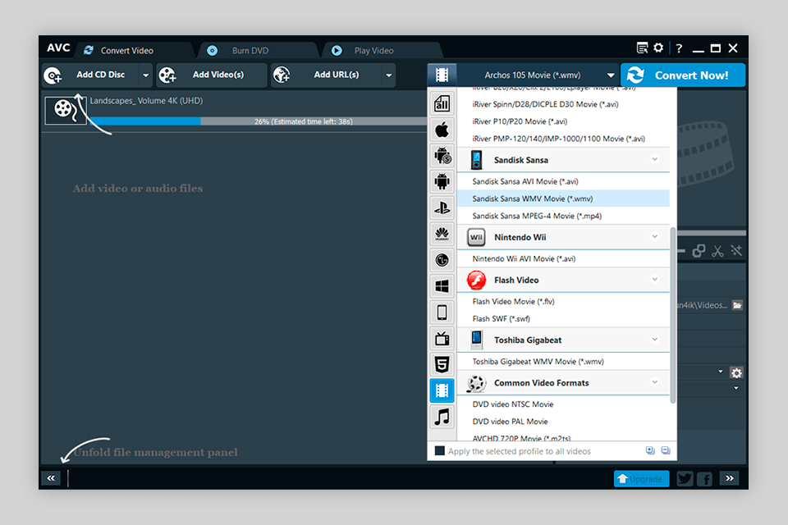Click the Add URL(s) button
Image resolution: width=788 pixels, height=525 pixels.
coord(327,75)
